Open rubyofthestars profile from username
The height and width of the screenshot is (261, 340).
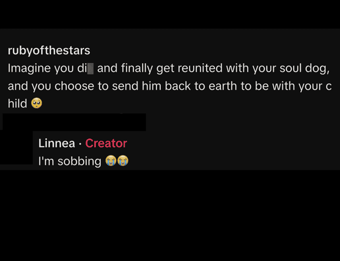[49, 51]
